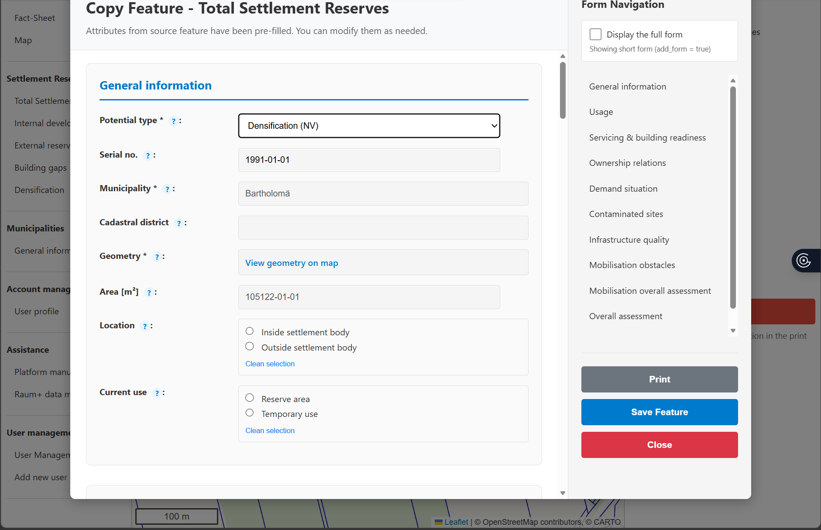821x530 pixels.
Task: Open help icon for Location
Action: coord(145,326)
